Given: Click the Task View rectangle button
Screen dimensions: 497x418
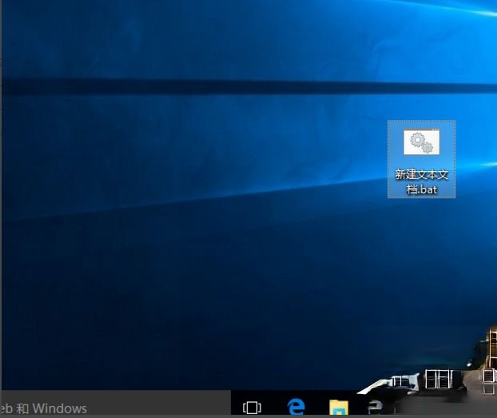Looking at the screenshot, I should [x=252, y=408].
